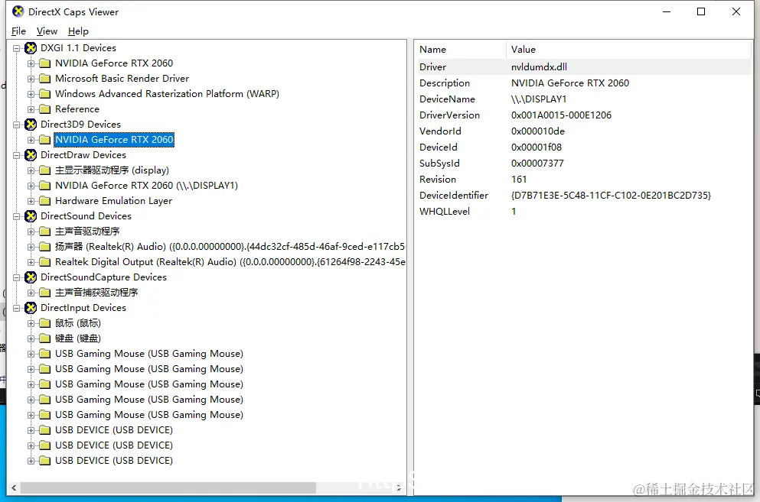Click the Direct3D9 Devices DirectX icon
Image resolution: width=760 pixels, height=502 pixels.
[x=31, y=125]
